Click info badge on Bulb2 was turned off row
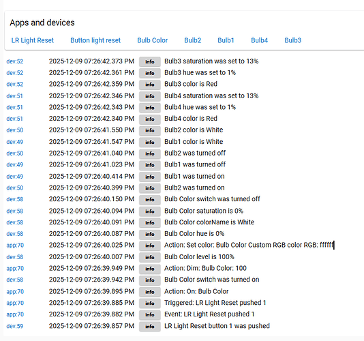 pyautogui.click(x=150, y=153)
